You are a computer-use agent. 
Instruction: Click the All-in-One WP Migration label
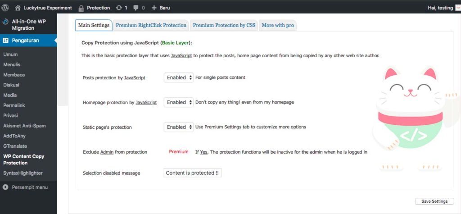click(29, 25)
